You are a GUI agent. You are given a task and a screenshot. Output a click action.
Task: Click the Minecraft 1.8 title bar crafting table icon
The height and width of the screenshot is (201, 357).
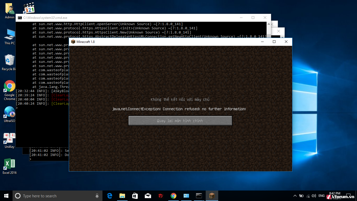(73, 42)
